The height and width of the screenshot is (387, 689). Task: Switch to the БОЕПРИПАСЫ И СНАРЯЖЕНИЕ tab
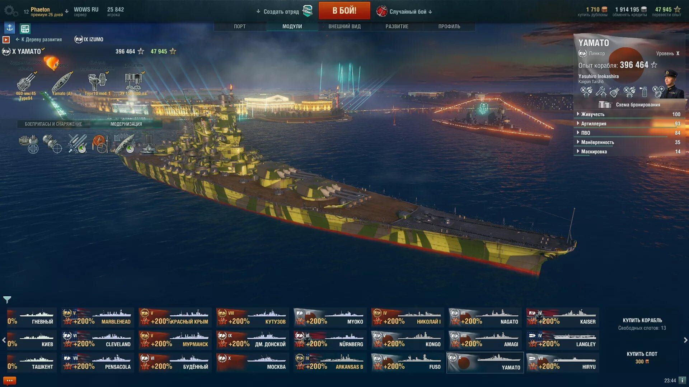pyautogui.click(x=53, y=124)
